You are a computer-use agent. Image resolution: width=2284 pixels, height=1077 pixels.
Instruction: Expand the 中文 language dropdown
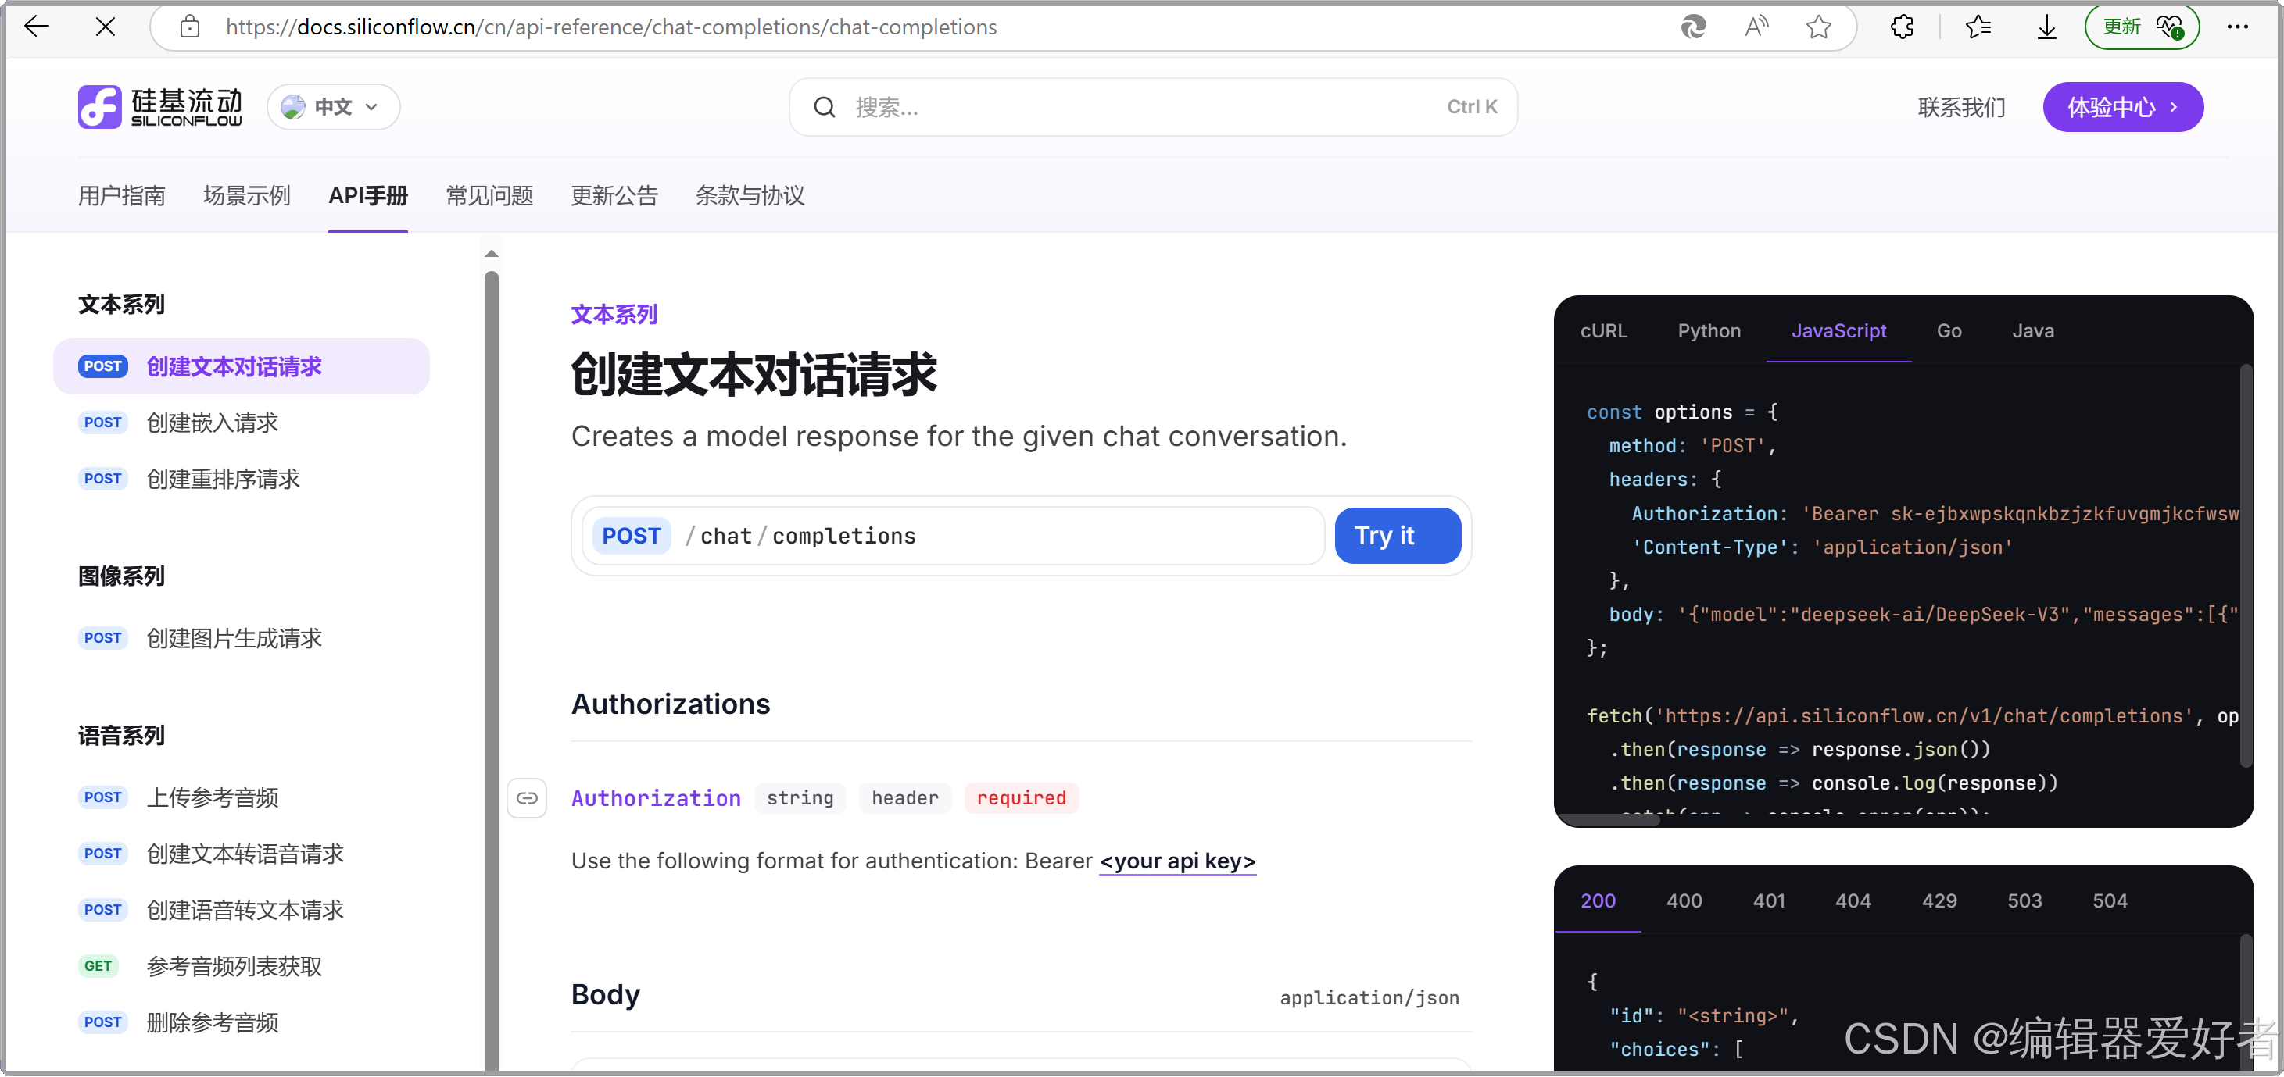(x=334, y=107)
